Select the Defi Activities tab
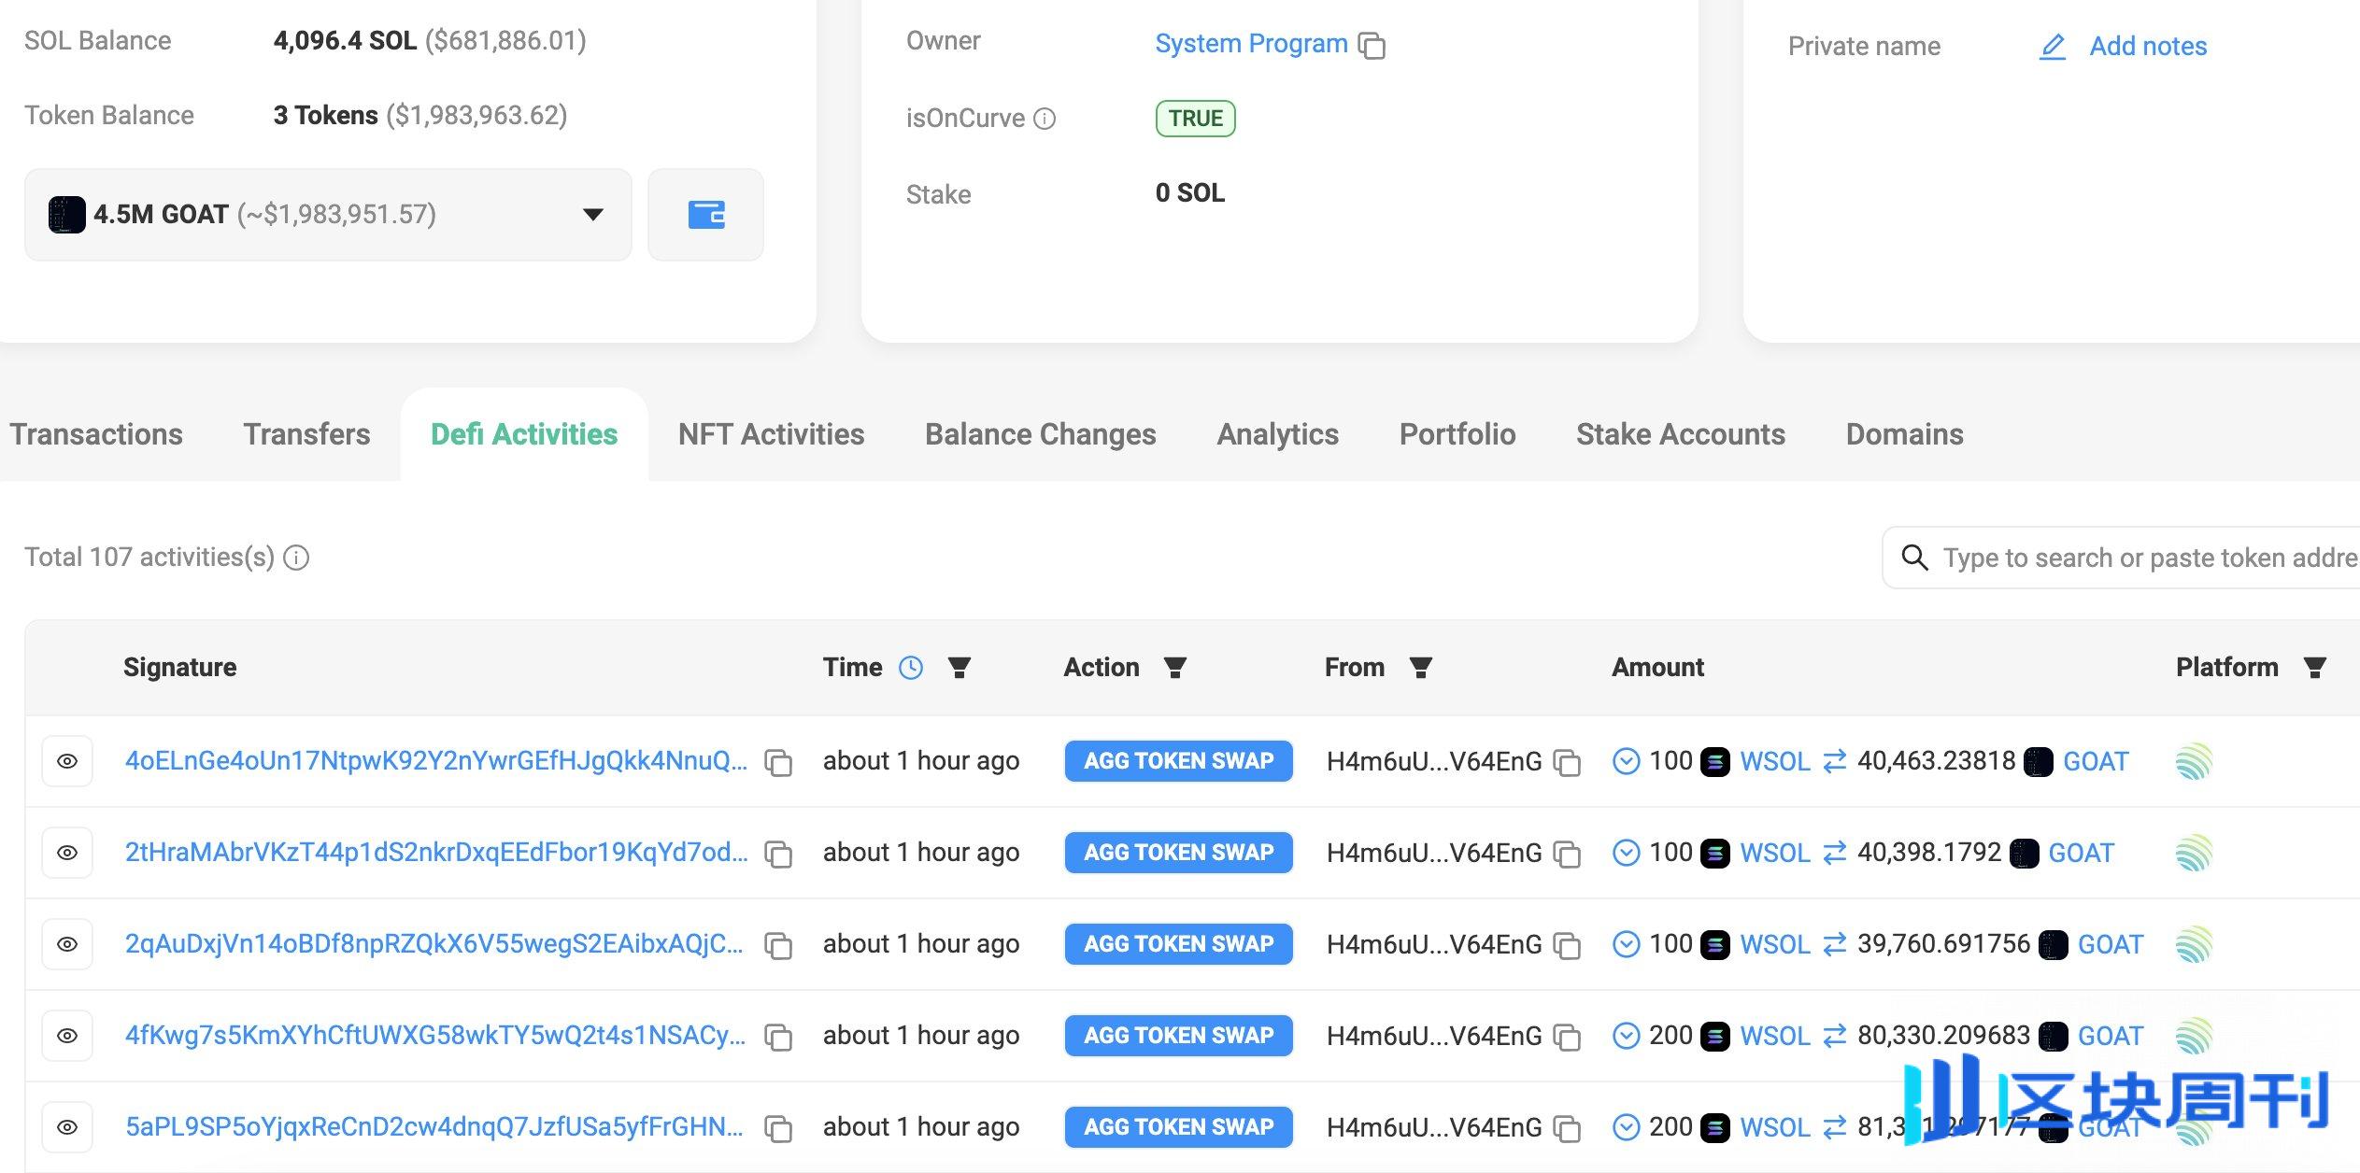Viewport: 2360px width, 1173px height. 524,434
